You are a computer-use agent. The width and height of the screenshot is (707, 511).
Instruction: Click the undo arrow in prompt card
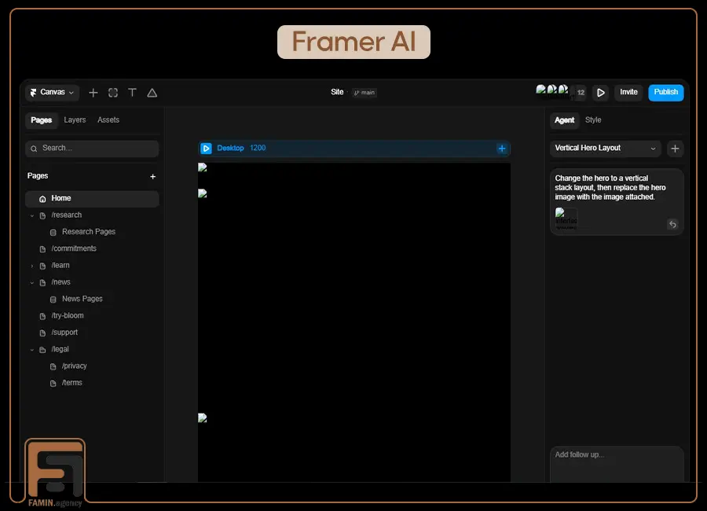(672, 224)
